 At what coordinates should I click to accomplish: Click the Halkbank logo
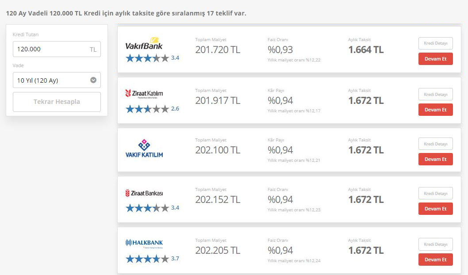click(x=144, y=243)
